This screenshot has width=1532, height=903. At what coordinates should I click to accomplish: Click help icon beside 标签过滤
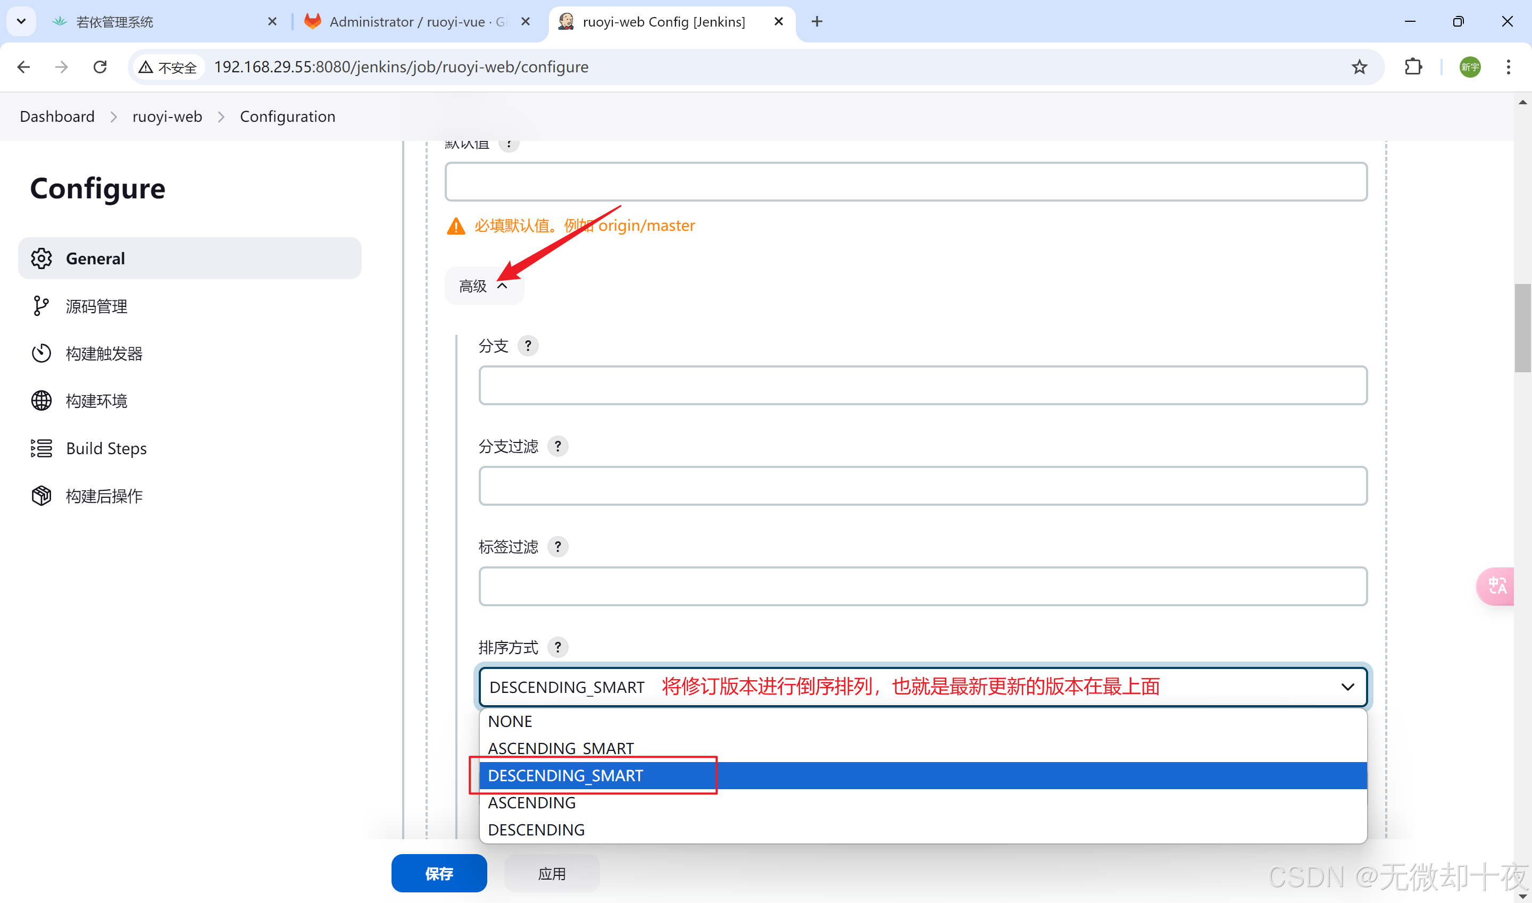(x=557, y=546)
